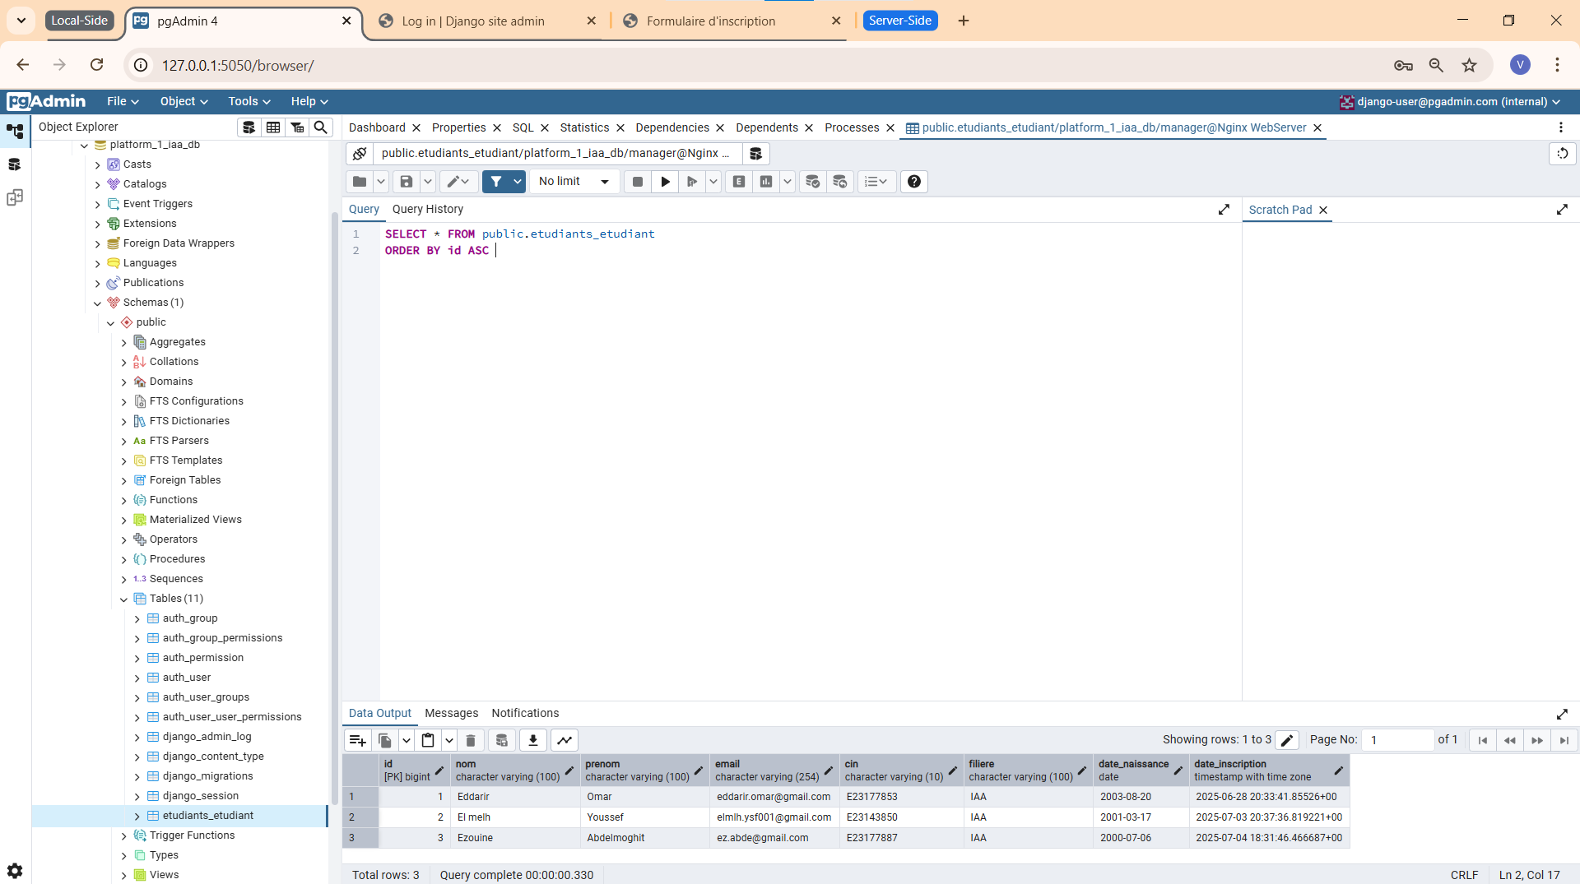The height and width of the screenshot is (884, 1580).
Task: Open the Explain Analyze chart button
Action: [766, 182]
